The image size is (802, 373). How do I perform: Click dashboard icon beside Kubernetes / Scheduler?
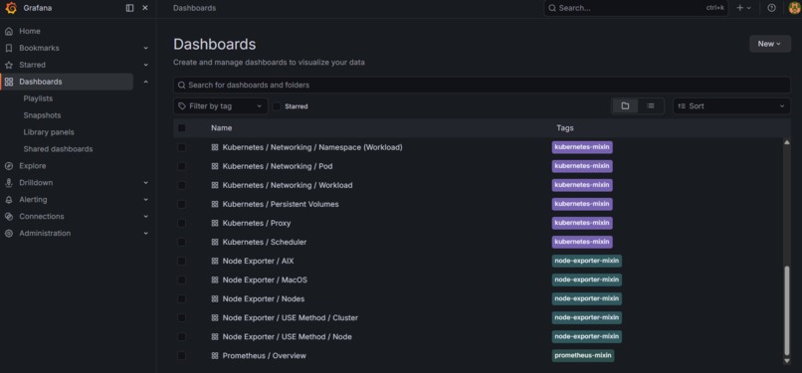click(x=215, y=242)
